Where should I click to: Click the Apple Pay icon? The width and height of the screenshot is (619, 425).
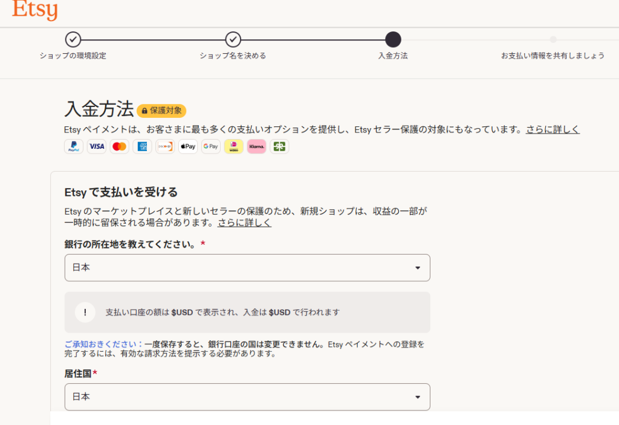188,146
